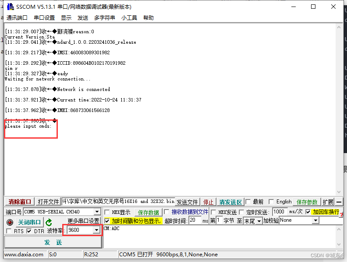Enable 接收数据到文件 checkbox
Screen dimensions: 347x262
pos(166,212)
